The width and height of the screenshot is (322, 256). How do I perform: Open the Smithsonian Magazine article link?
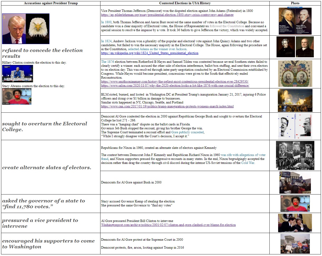[x=175, y=82]
